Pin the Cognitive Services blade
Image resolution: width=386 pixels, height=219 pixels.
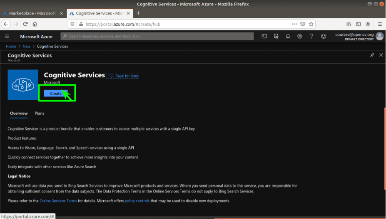coord(372,55)
